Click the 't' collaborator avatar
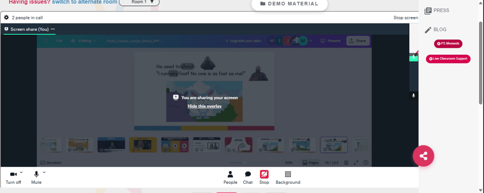 (x=280, y=41)
